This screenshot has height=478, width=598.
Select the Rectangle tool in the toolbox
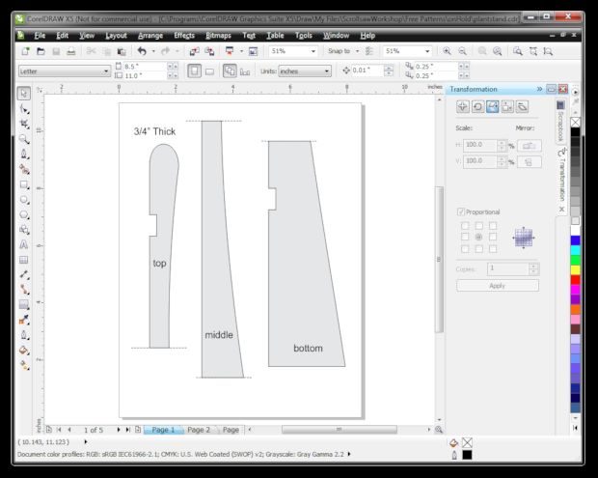[24, 184]
